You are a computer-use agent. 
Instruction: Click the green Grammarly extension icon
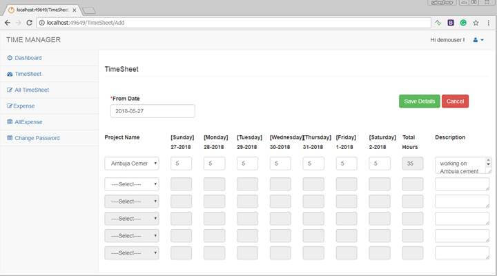point(463,23)
